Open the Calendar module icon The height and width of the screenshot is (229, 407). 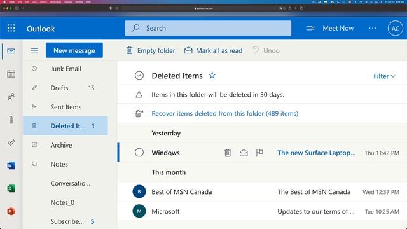[11, 74]
